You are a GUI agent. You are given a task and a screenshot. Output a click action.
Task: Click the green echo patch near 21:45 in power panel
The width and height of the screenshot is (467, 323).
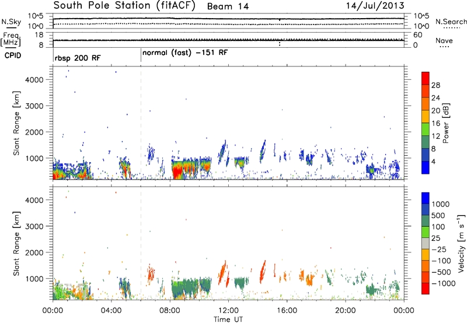pos(371,170)
